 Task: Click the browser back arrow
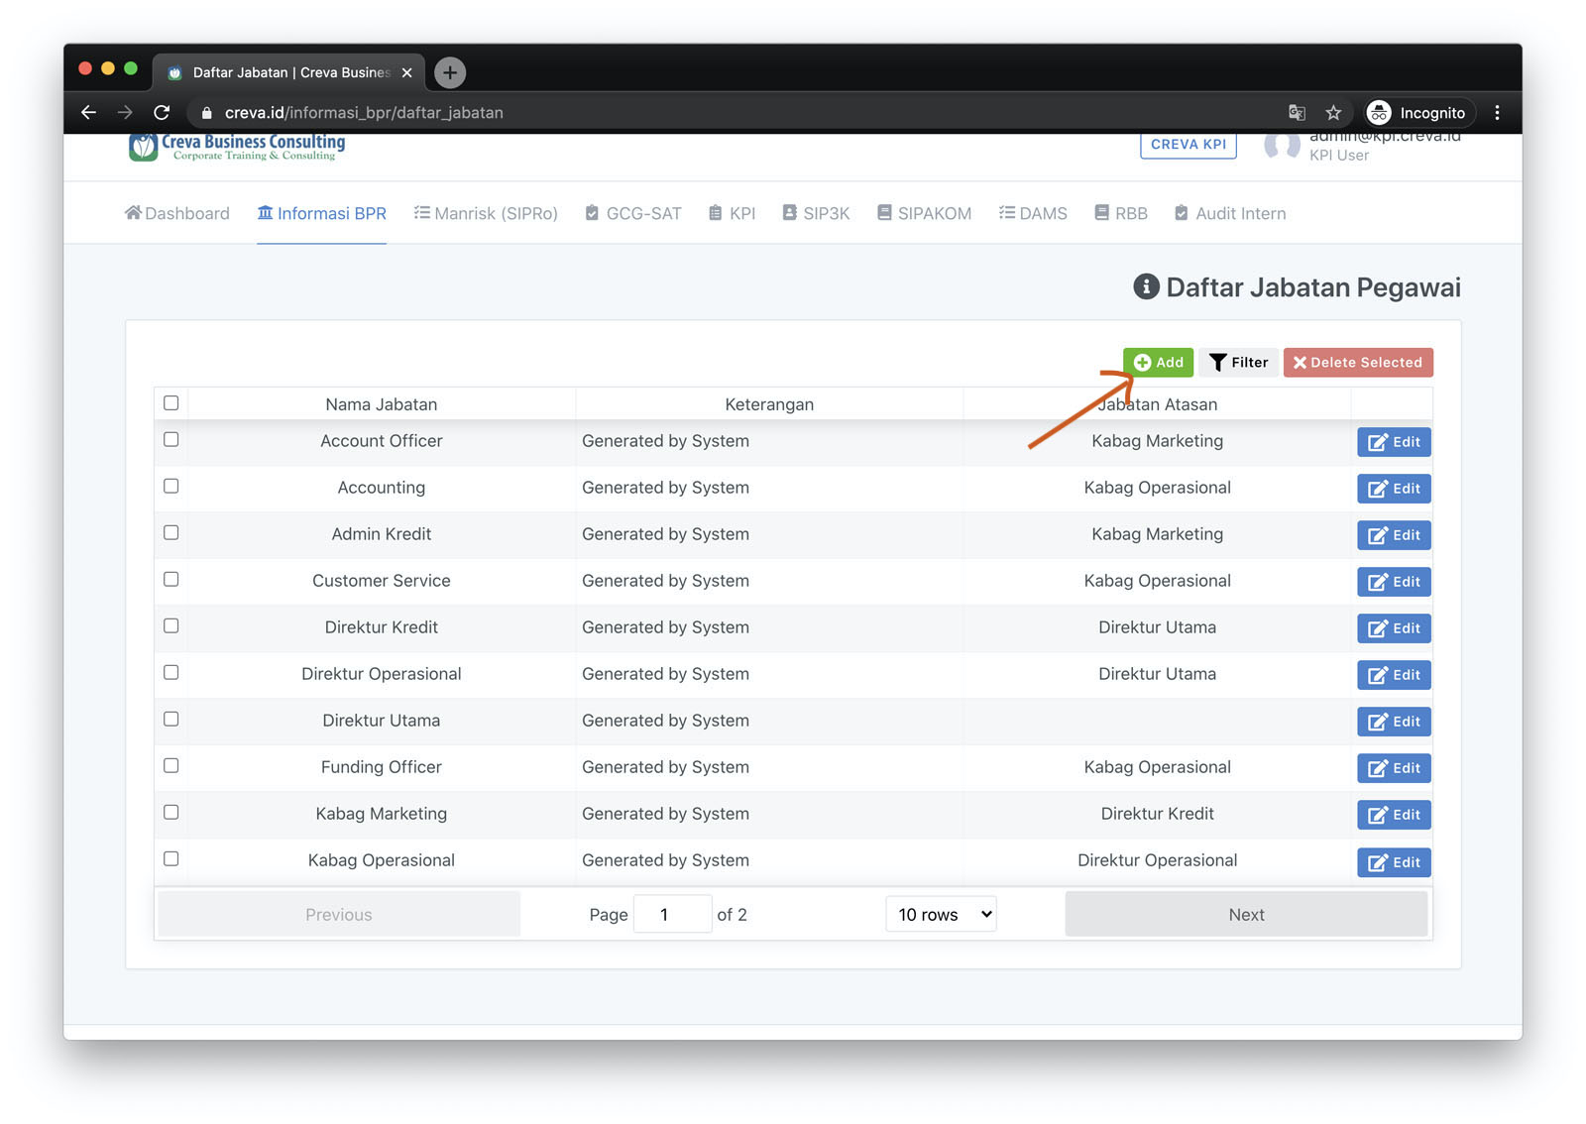point(88,113)
